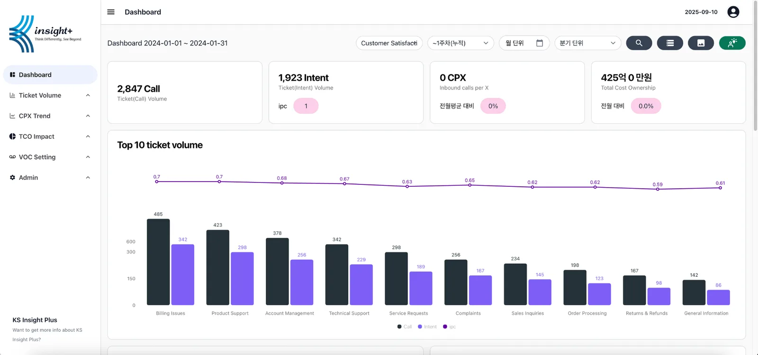This screenshot has width=758, height=355.
Task: Expand the VOC Setting chevron
Action: coord(88,157)
